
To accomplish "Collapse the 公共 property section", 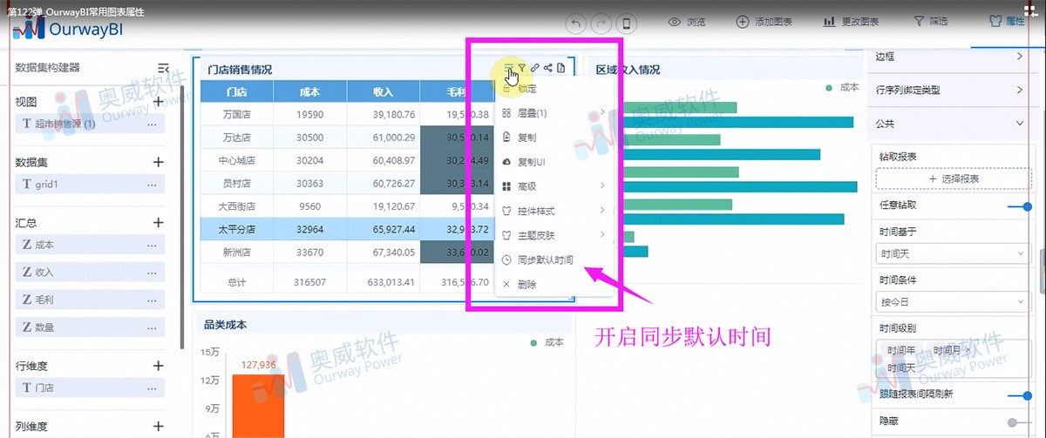I will pos(952,124).
